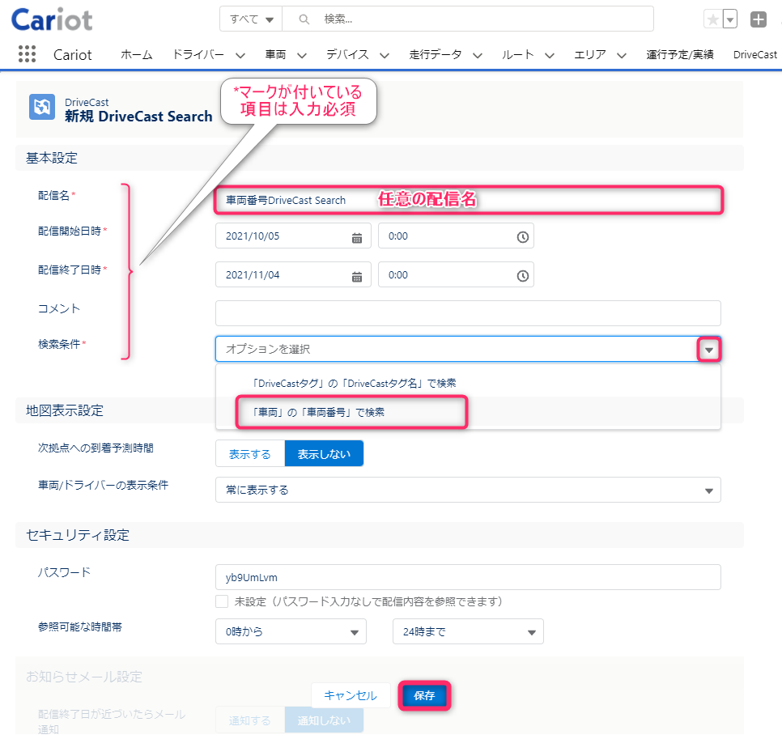The width and height of the screenshot is (782, 739).
Task: Click the 保存 button
Action: click(424, 695)
